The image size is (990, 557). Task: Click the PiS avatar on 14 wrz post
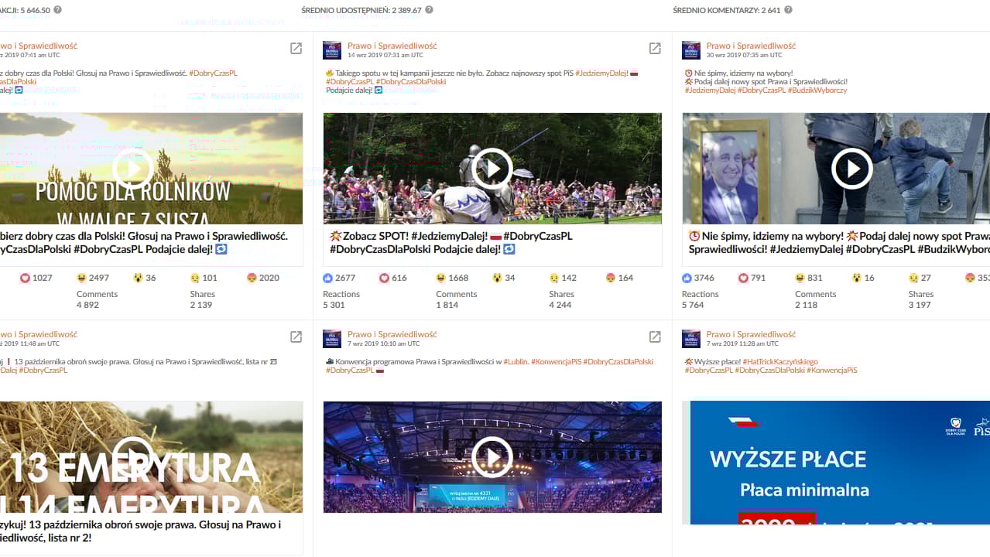click(x=332, y=50)
